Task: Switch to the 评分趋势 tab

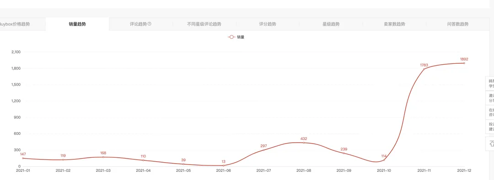Action: click(x=268, y=24)
